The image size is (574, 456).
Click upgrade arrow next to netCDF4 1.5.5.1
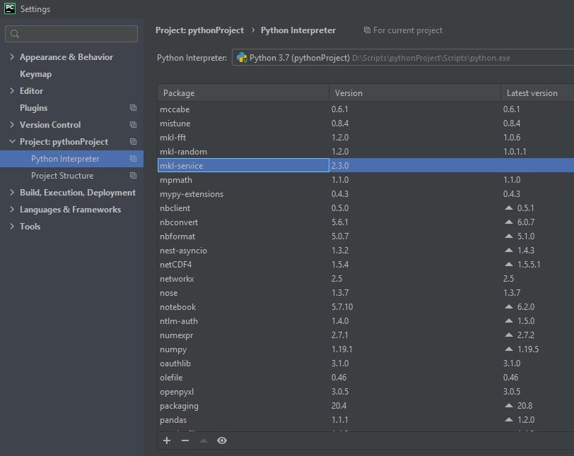(509, 265)
